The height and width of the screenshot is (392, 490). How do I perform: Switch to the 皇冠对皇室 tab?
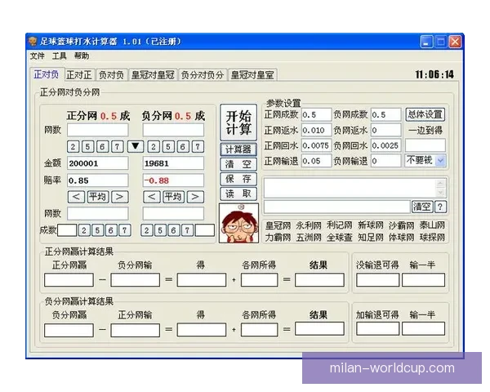click(252, 75)
